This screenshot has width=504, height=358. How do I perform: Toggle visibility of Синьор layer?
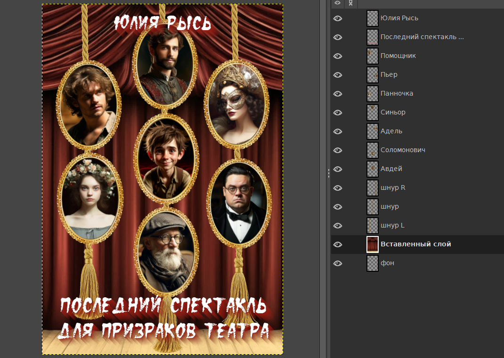338,113
